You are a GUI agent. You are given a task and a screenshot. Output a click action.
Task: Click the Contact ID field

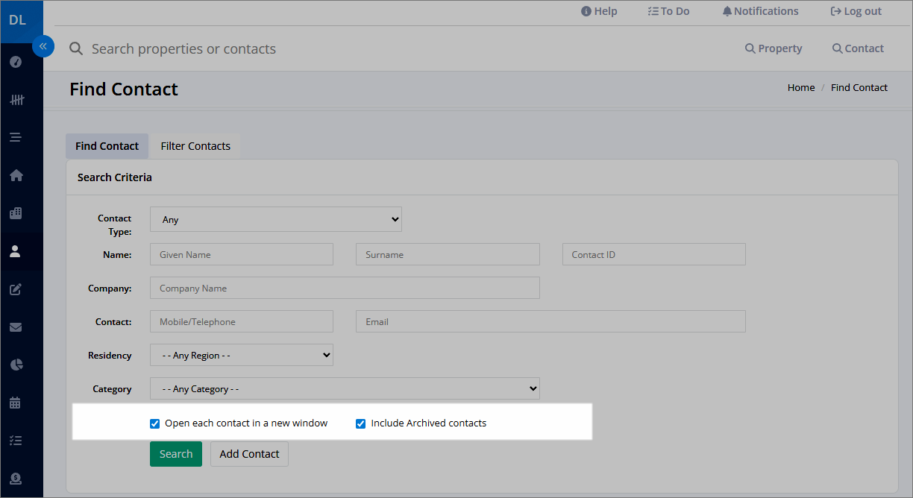[654, 254]
